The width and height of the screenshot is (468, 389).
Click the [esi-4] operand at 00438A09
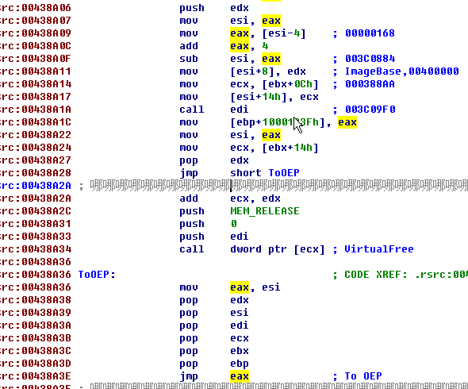pyautogui.click(x=284, y=33)
